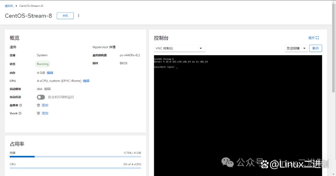The width and height of the screenshot is (336, 176).
Task: Click the 关机 shutdown button
Action: point(65,16)
